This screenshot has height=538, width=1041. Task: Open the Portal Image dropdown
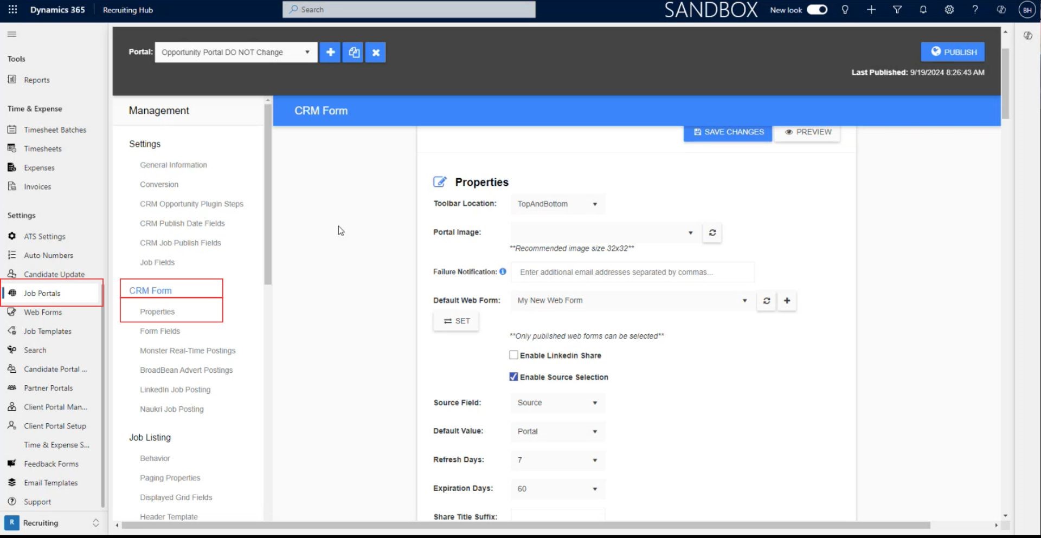[x=605, y=233]
